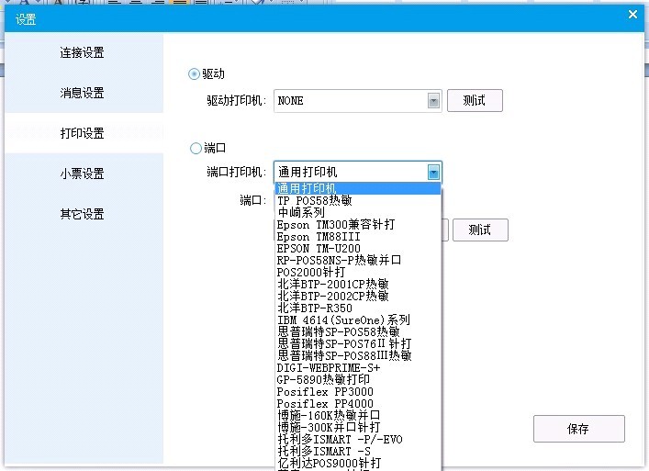Viewport: 649px width, 471px height.
Task: Click the 保存 button
Action: coord(578,429)
